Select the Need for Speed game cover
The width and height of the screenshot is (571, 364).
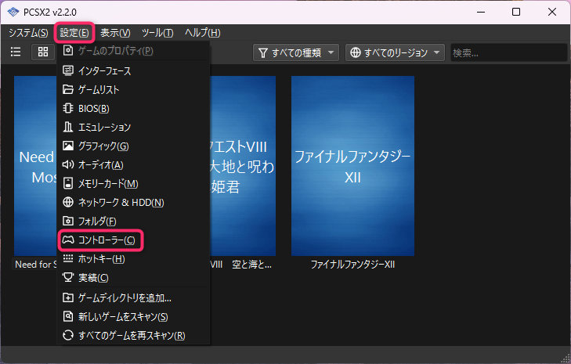point(35,166)
